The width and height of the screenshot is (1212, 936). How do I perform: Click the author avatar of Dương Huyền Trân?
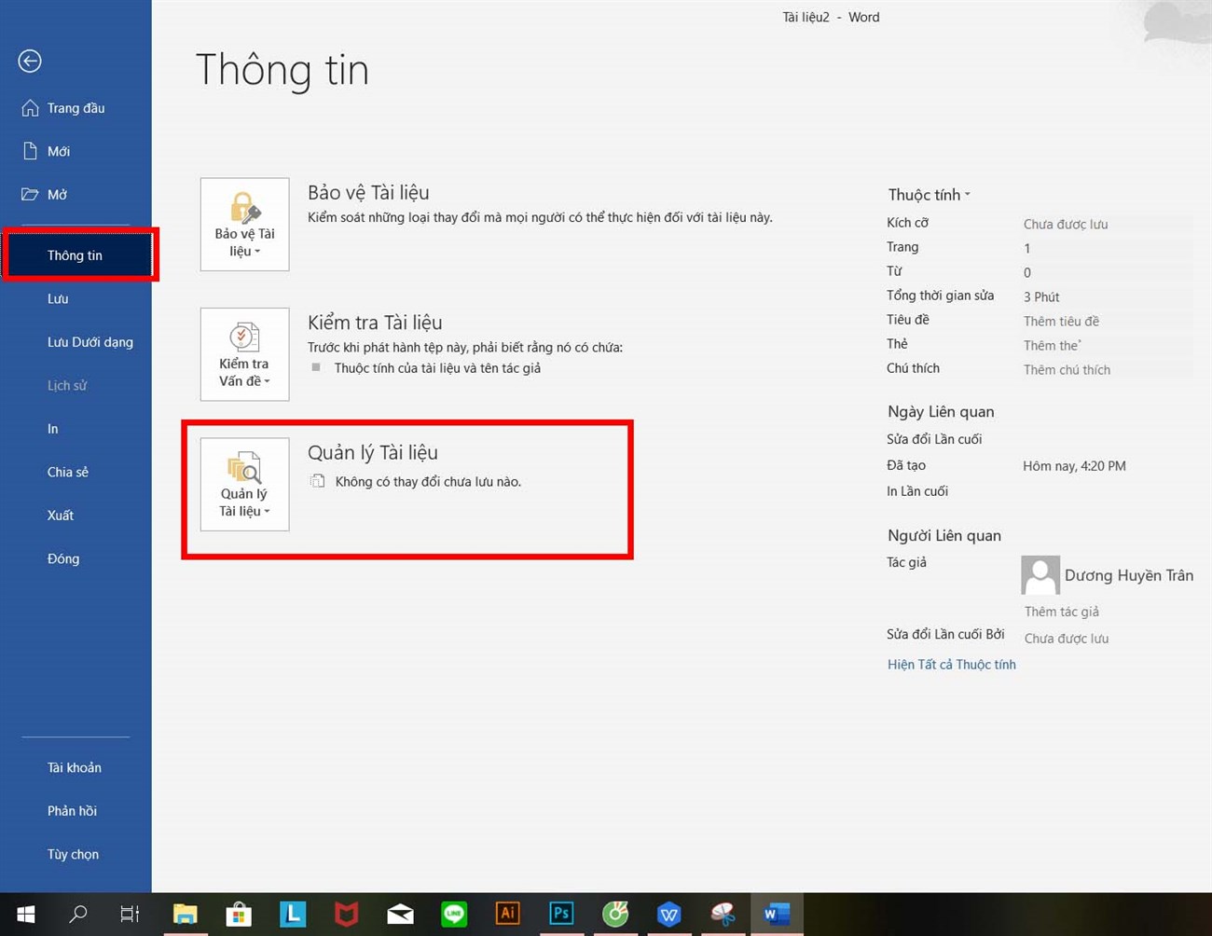tap(1040, 575)
